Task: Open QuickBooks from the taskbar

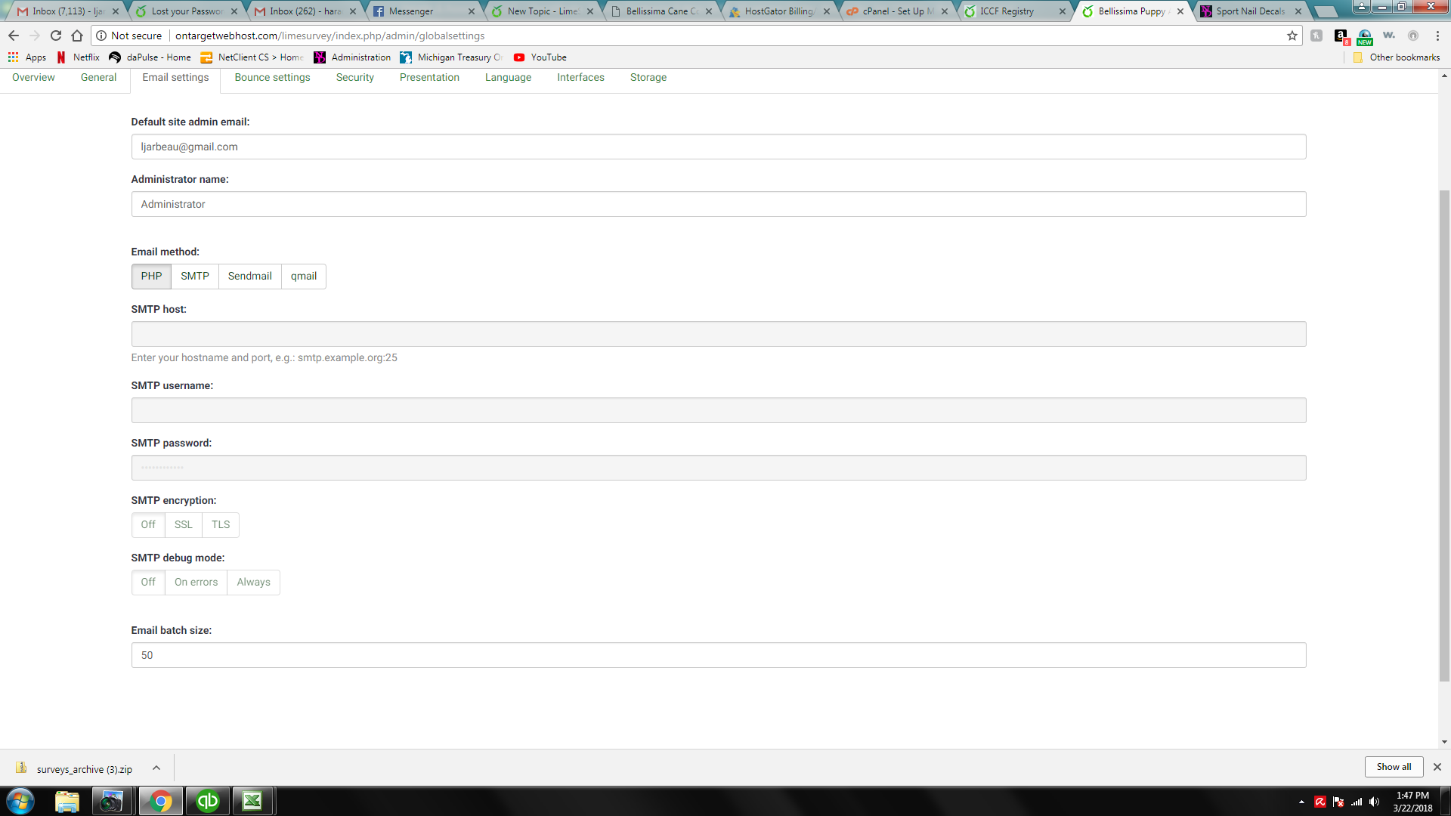Action: 207,801
